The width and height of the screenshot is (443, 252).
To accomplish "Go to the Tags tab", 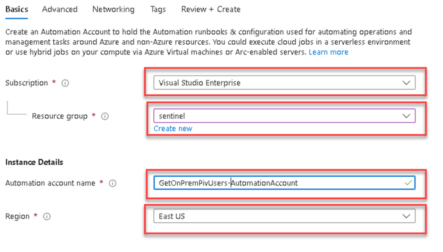I will coord(158,9).
